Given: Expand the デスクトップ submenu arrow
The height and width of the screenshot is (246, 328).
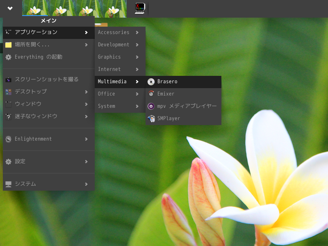Looking at the screenshot, I should click(86, 92).
